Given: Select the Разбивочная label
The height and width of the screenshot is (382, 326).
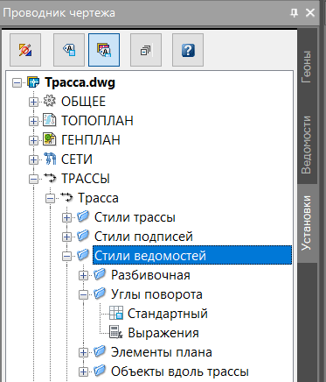Looking at the screenshot, I should click(x=150, y=275).
